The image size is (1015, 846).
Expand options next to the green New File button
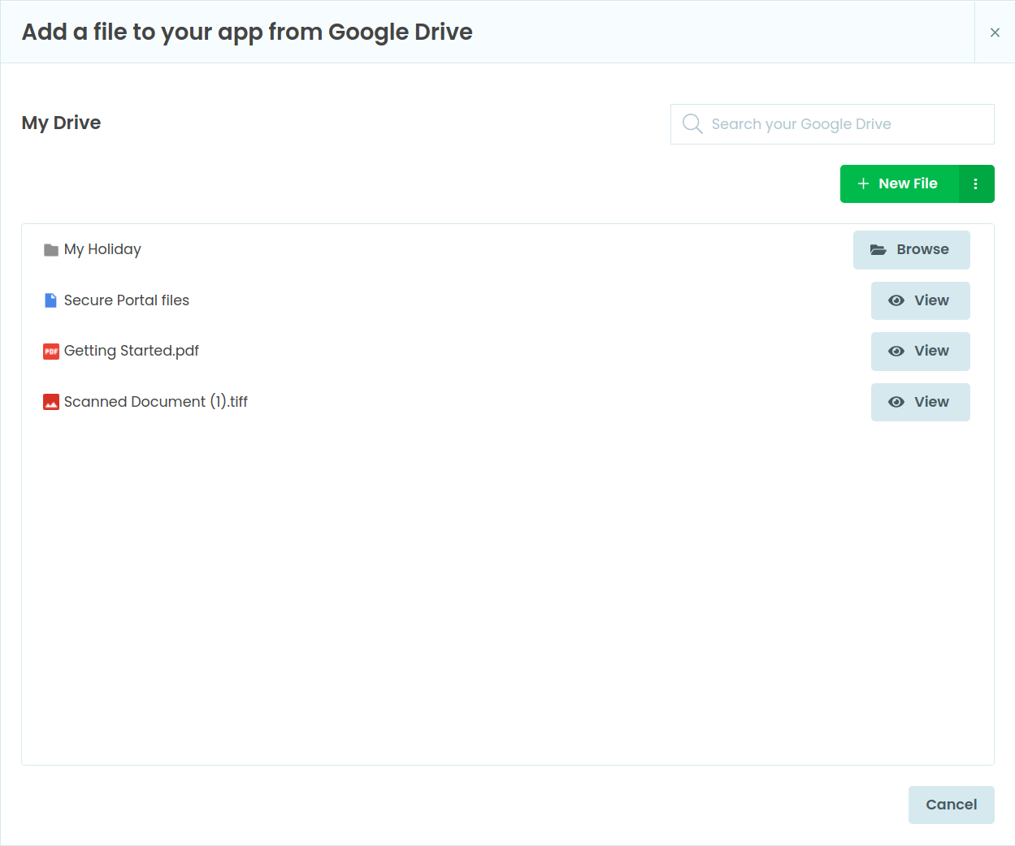(x=976, y=183)
